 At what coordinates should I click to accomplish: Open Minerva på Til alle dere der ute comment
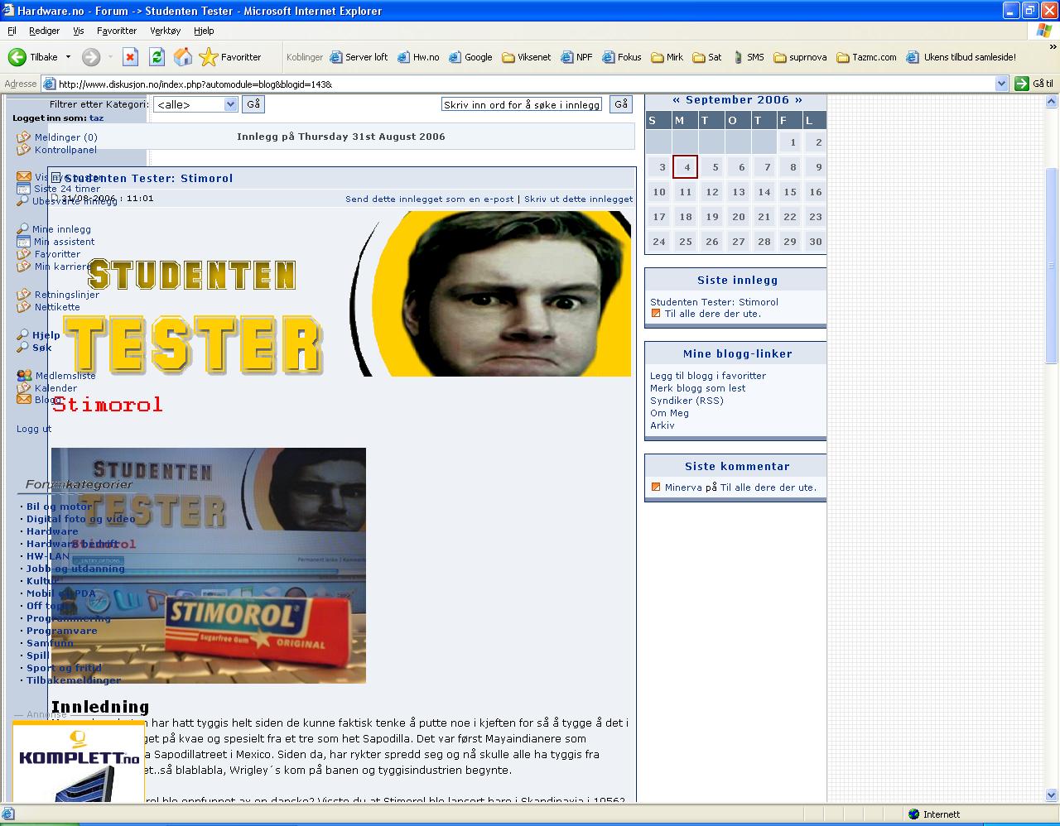[740, 487]
